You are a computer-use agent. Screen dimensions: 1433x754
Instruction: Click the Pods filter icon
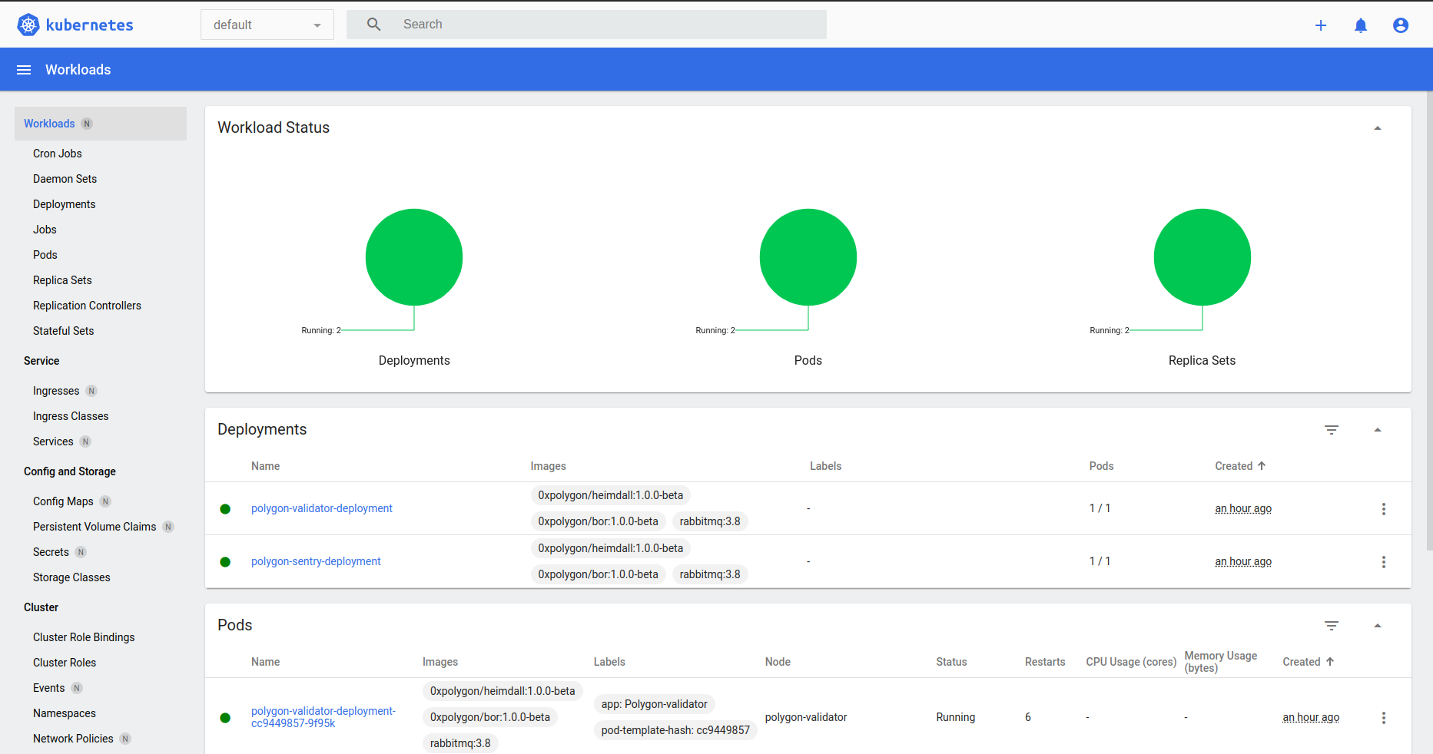[1332, 626]
